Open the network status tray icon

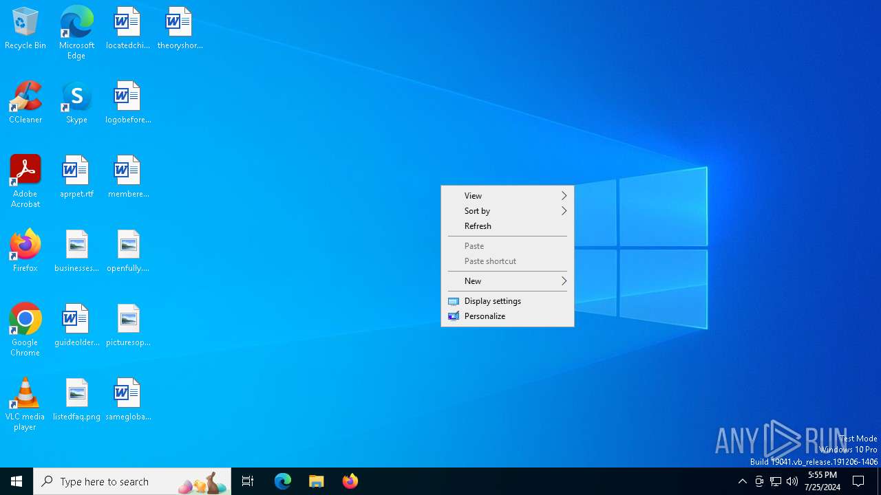tap(776, 481)
